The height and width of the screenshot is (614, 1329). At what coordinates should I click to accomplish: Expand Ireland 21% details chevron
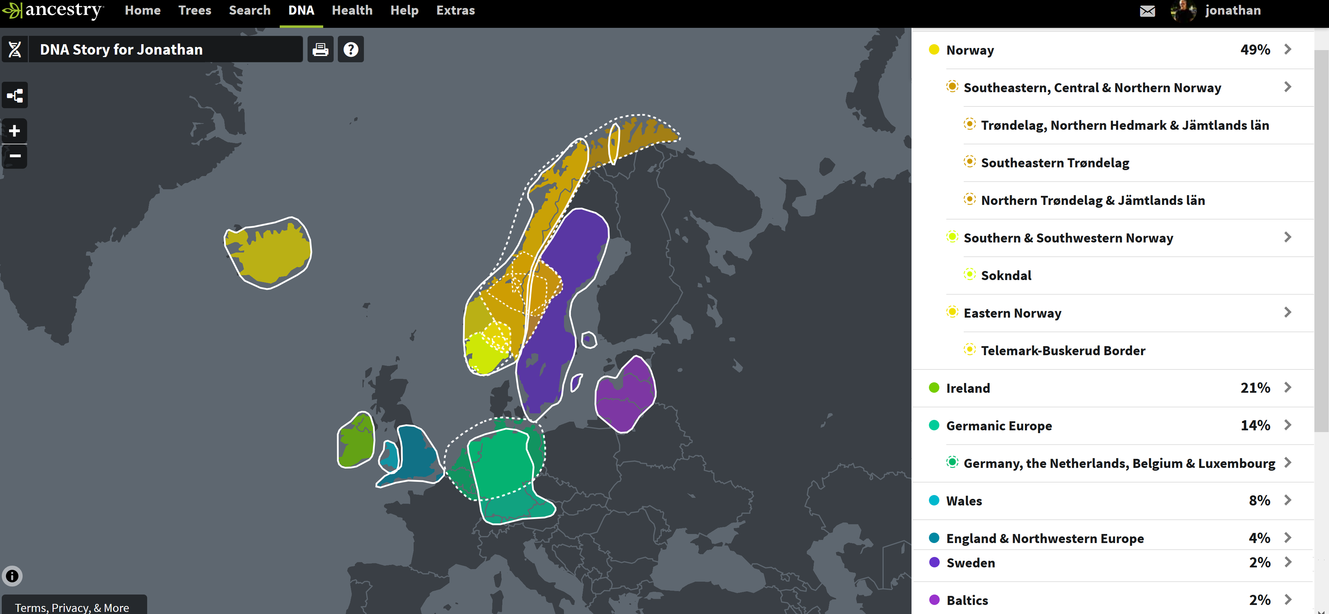click(x=1287, y=388)
